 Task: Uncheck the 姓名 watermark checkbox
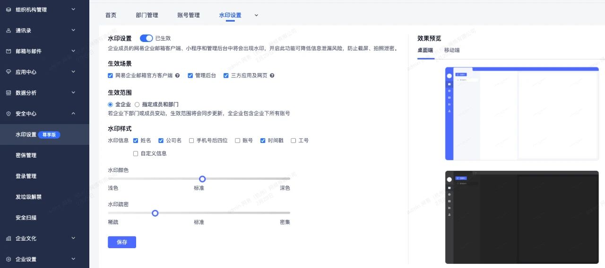pos(136,141)
